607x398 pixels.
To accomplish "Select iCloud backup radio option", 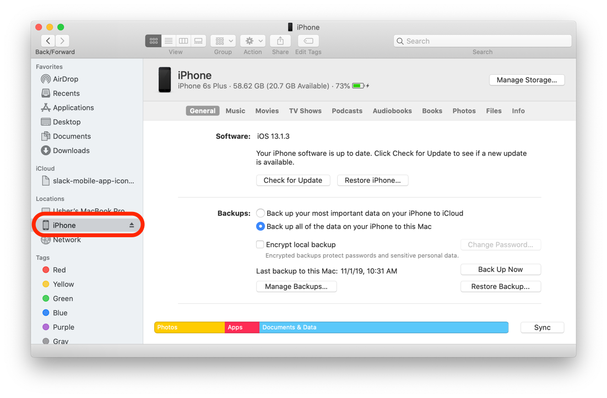I will click(x=261, y=213).
